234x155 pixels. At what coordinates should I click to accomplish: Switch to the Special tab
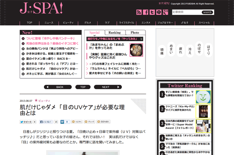(94, 33)
